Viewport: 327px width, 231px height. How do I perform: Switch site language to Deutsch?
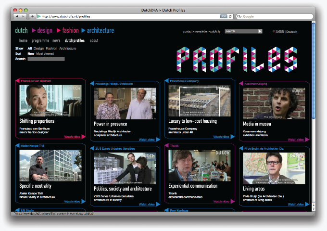point(291,32)
